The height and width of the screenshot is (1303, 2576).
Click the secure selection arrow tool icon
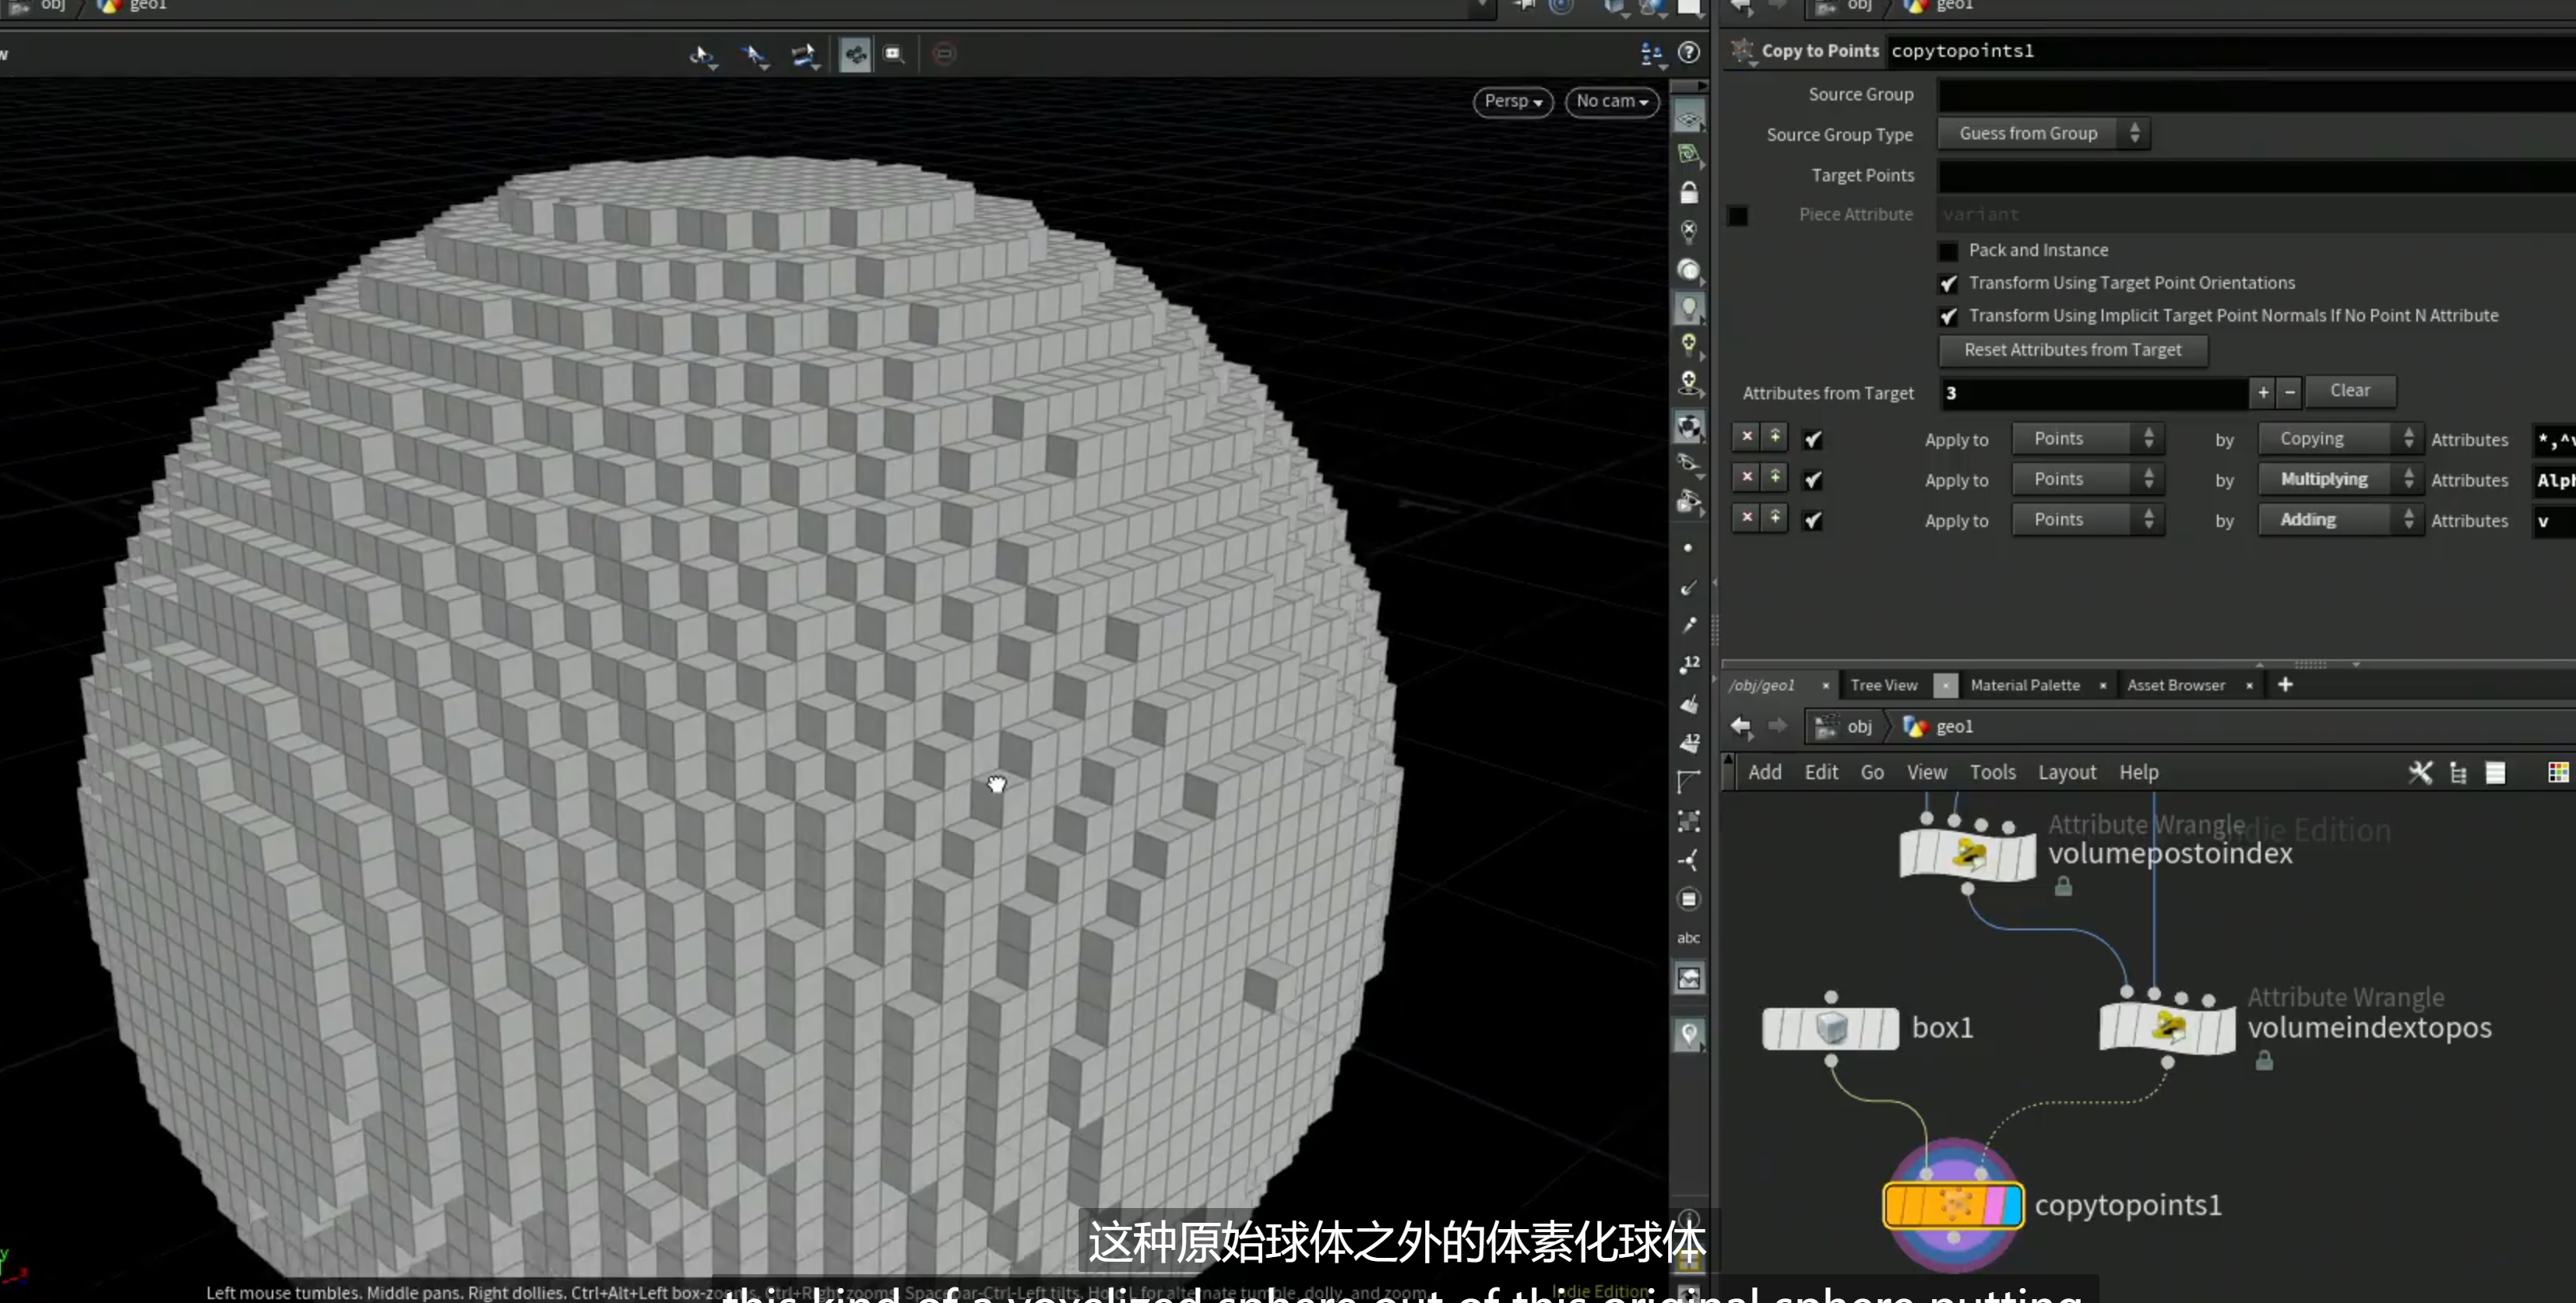coord(755,55)
